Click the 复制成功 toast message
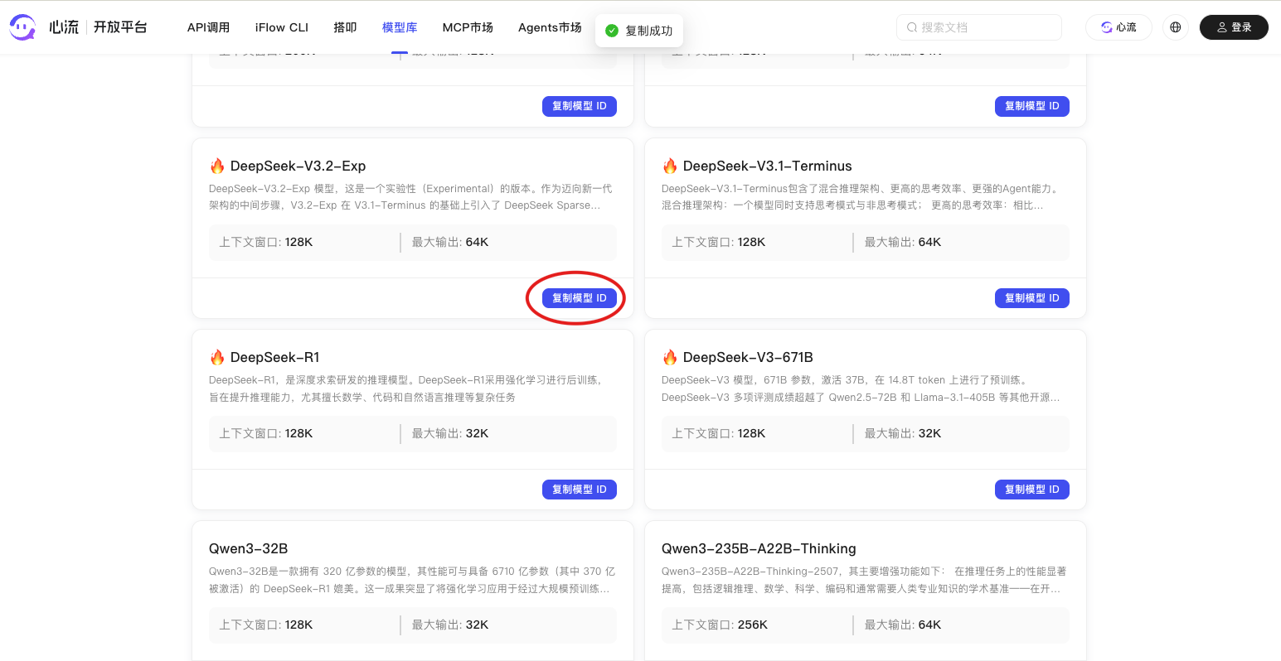This screenshot has width=1281, height=661. [639, 31]
